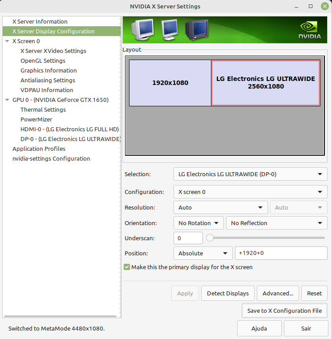Open X Server XVideo Settings
332x339 pixels.
53,51
